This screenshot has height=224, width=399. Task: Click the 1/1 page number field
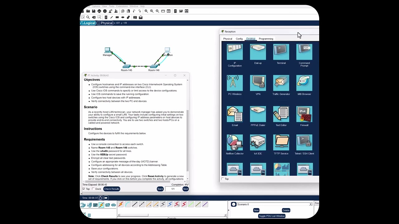coord(173,189)
